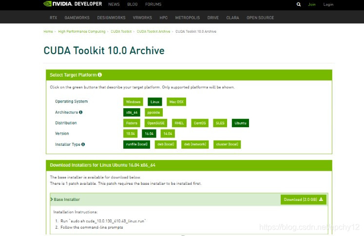Open the NEWS menu item
The height and width of the screenshot is (236, 364).
click(114, 4)
